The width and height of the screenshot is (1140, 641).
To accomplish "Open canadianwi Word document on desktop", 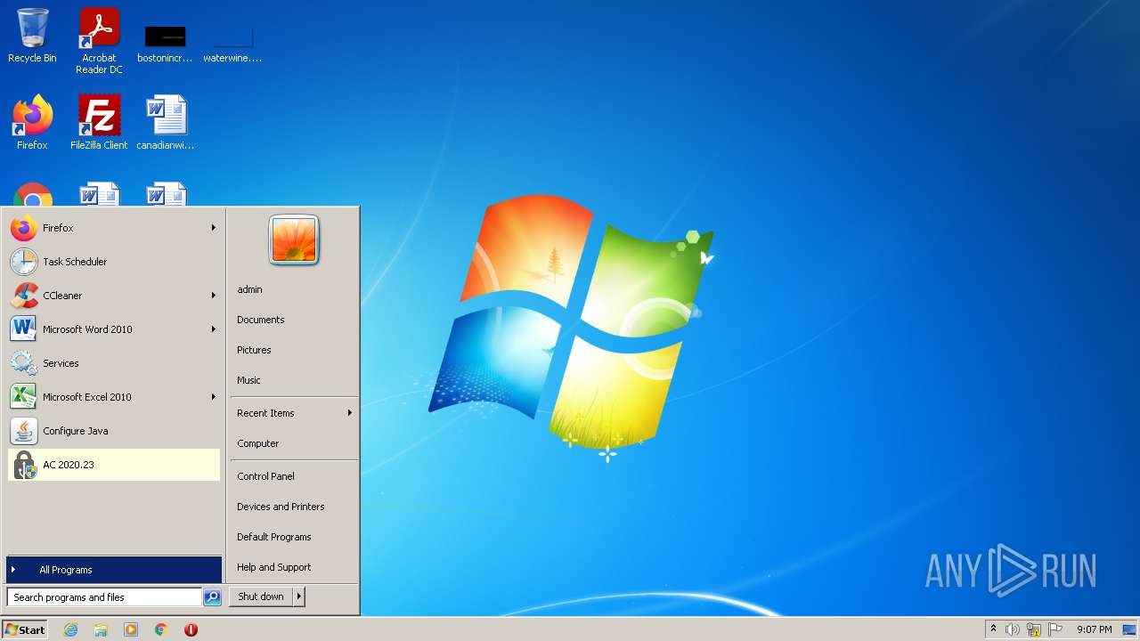I will [165, 122].
